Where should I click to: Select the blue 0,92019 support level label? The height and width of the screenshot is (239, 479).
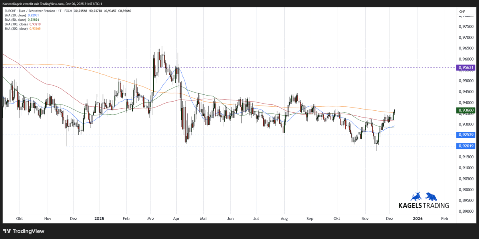(x=465, y=146)
